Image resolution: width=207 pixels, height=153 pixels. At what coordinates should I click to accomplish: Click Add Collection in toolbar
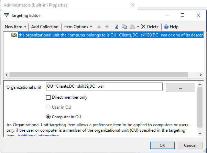(x=45, y=27)
